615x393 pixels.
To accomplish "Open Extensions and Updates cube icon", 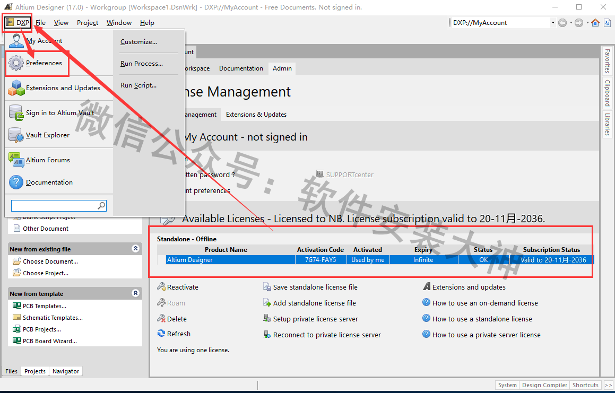I will point(16,88).
